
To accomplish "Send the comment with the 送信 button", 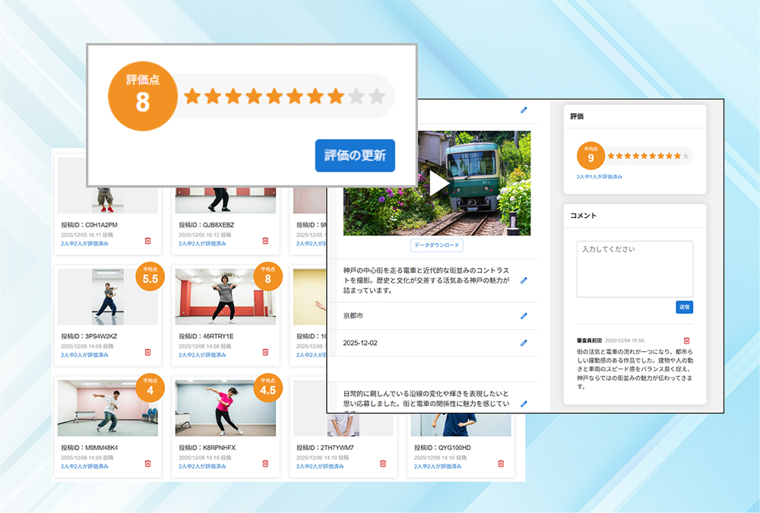I will (x=684, y=307).
